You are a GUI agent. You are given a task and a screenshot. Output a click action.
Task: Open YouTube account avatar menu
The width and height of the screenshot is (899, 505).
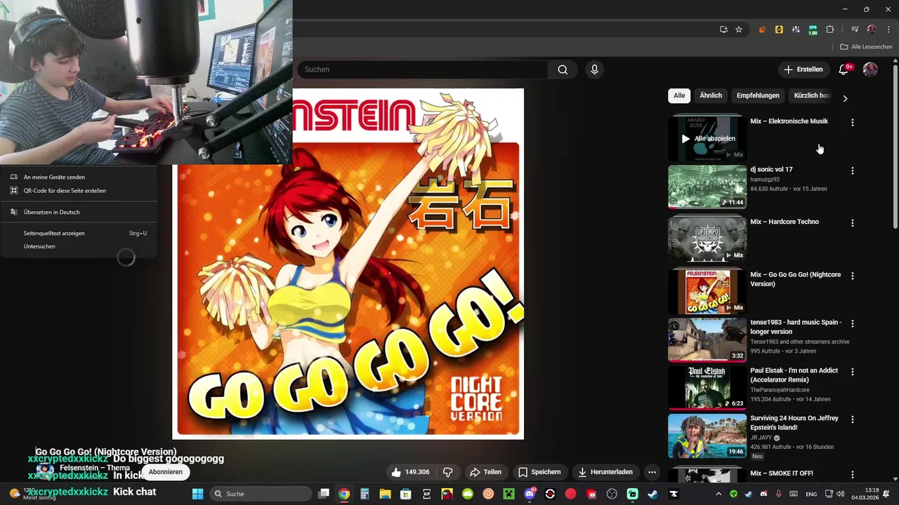click(870, 69)
